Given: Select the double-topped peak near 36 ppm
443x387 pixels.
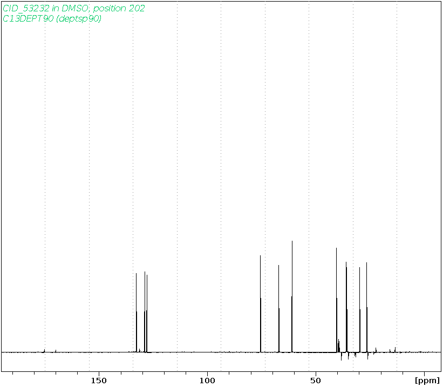Looking at the screenshot, I should click(x=346, y=307).
